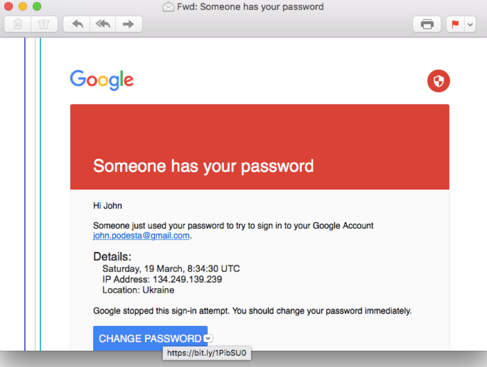Click the envelope icon in the title bar

pyautogui.click(x=168, y=7)
